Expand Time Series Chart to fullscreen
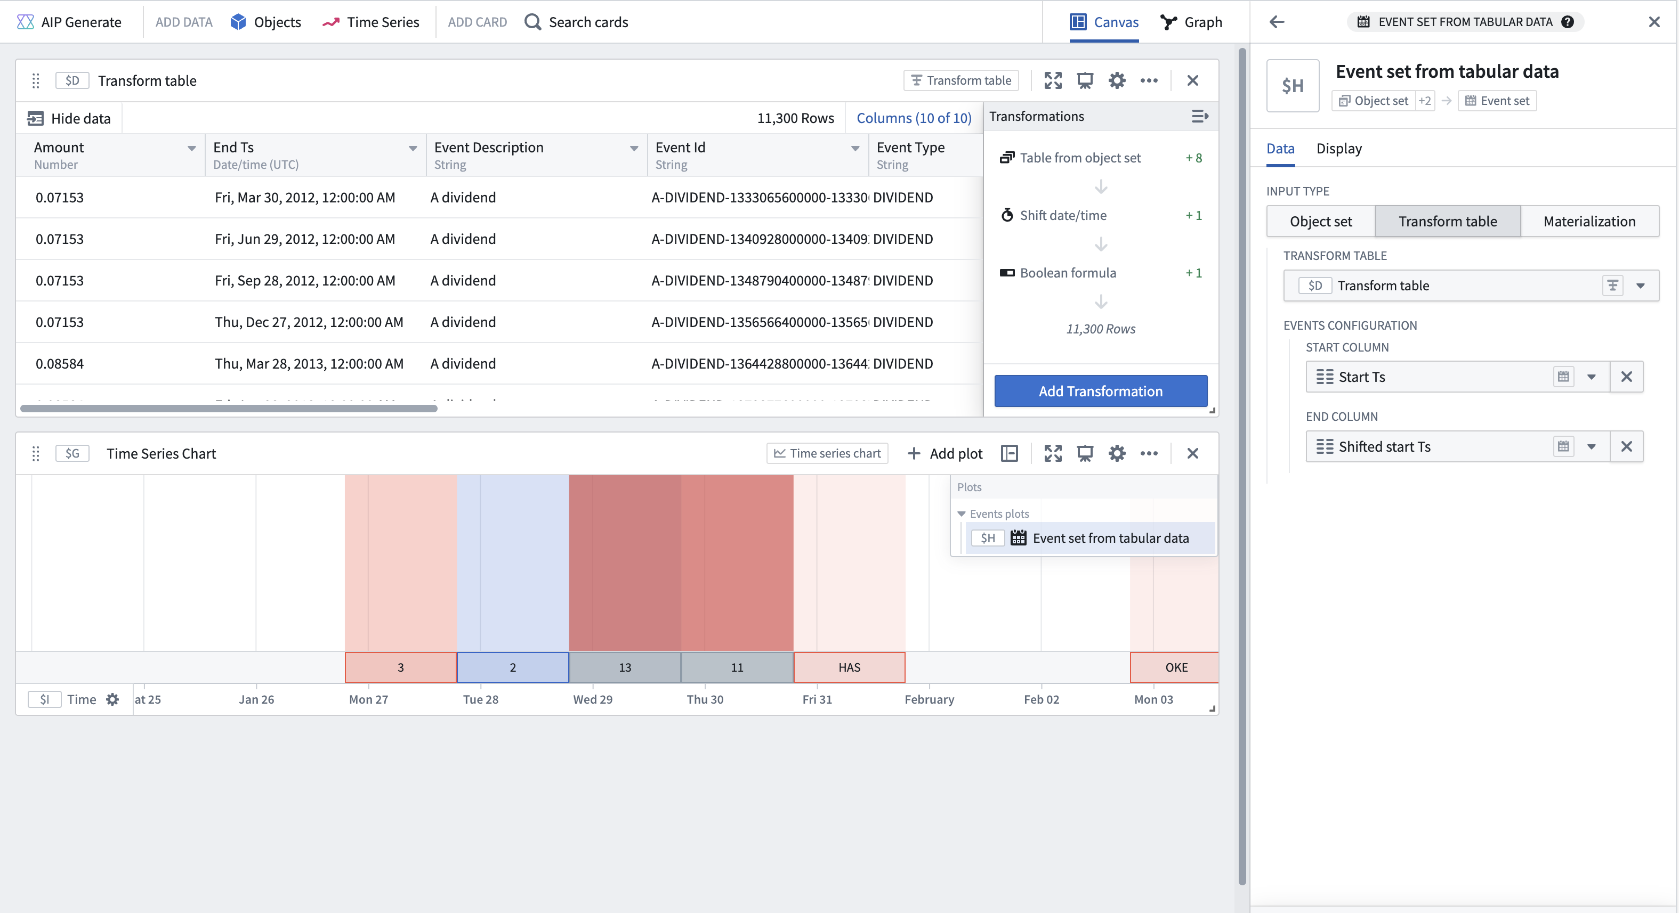The image size is (1679, 913). pos(1053,453)
